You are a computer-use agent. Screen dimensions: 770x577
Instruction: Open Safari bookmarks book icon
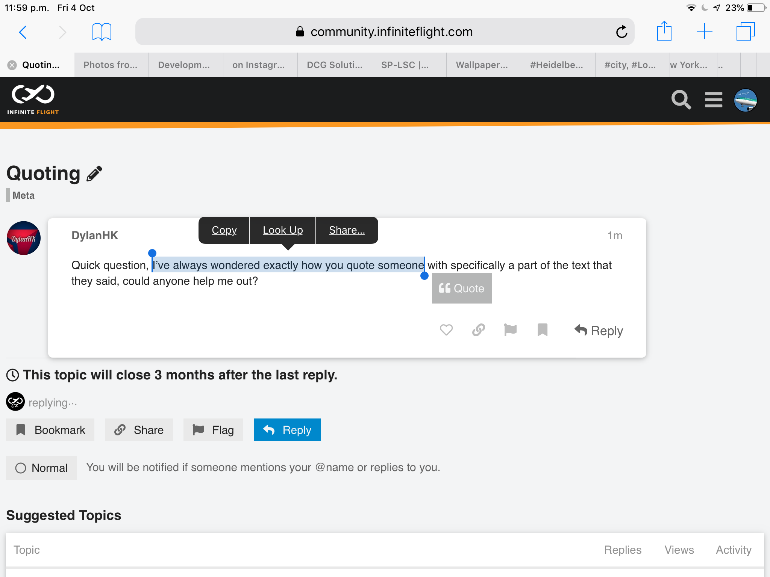[x=102, y=32]
